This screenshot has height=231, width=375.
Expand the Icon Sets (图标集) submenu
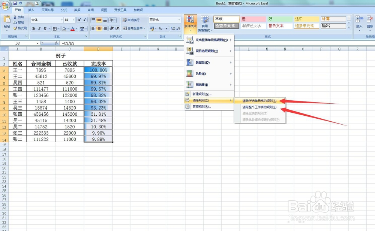tap(209, 85)
